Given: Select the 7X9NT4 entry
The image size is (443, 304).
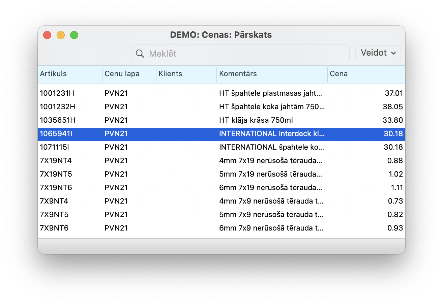Looking at the screenshot, I should pos(54,201).
